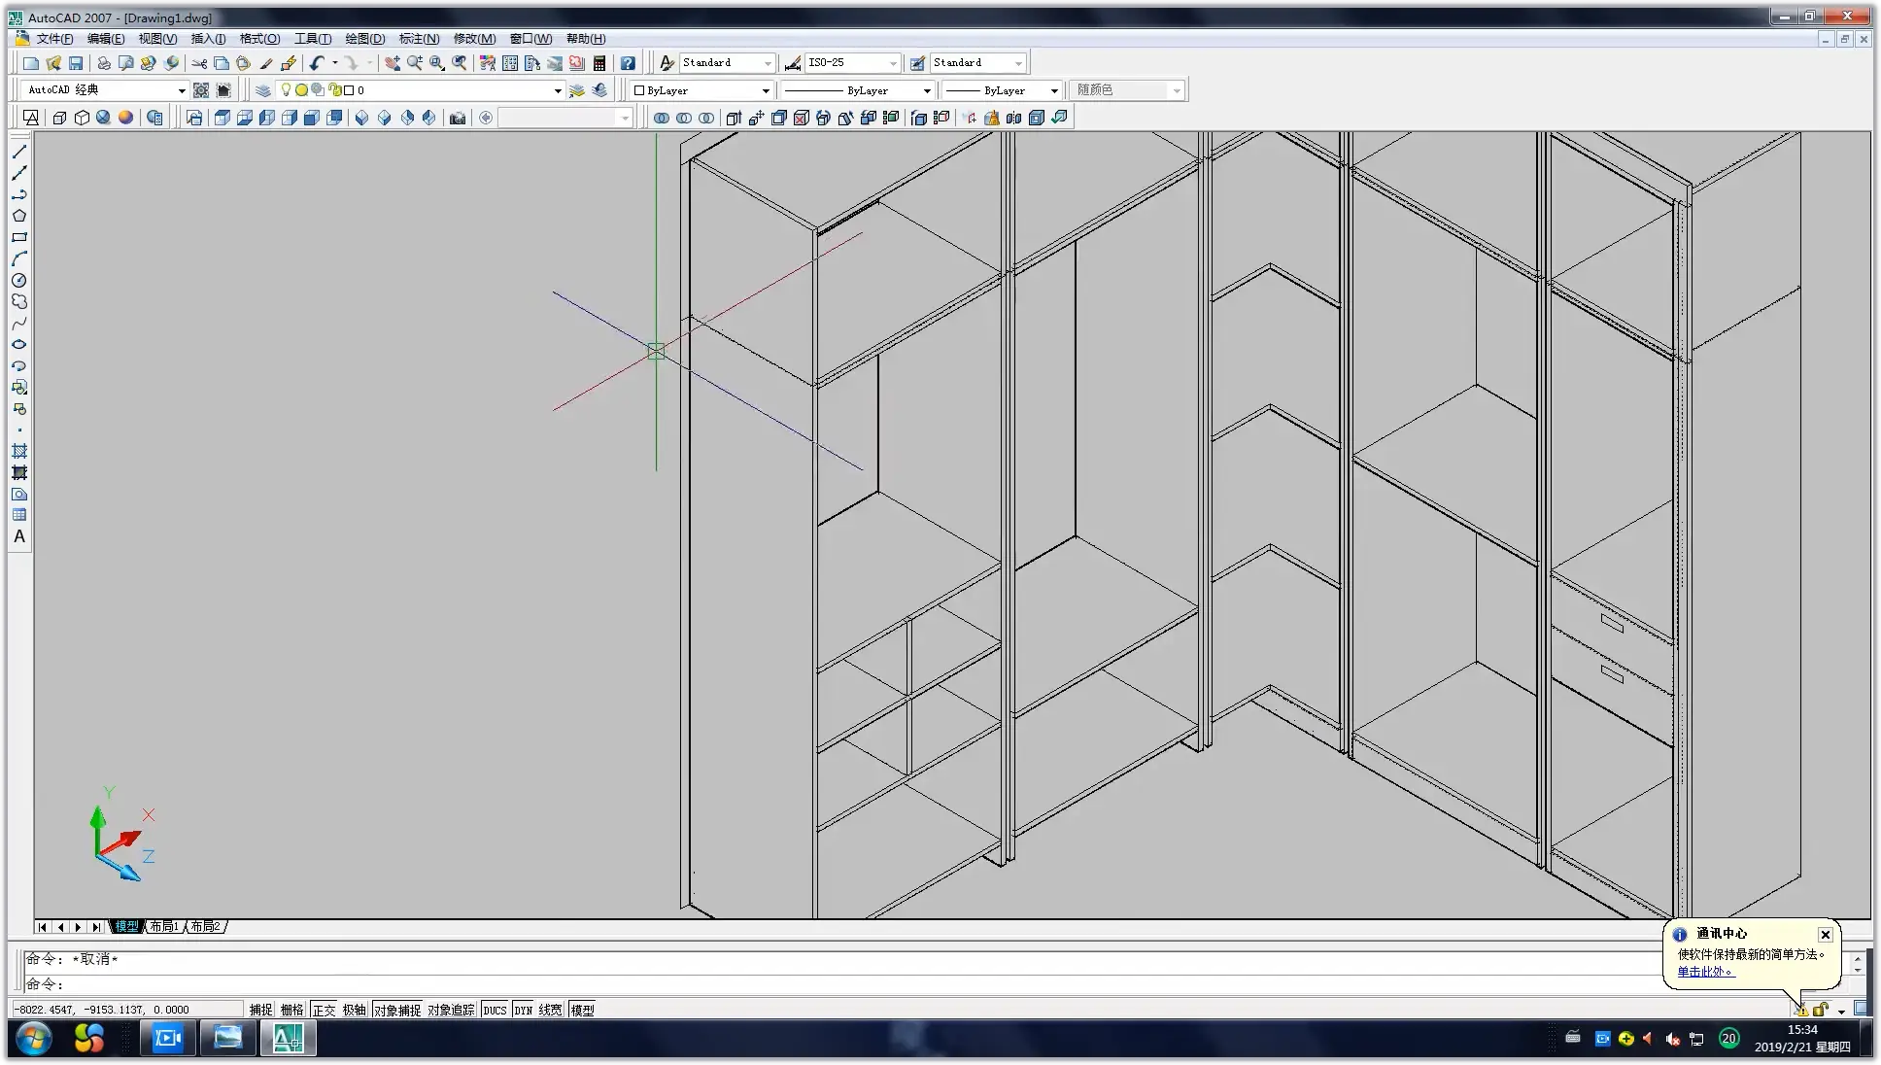Toggle 对象捕捉 object snap mode
The height and width of the screenshot is (1065, 1881).
pos(397,1010)
